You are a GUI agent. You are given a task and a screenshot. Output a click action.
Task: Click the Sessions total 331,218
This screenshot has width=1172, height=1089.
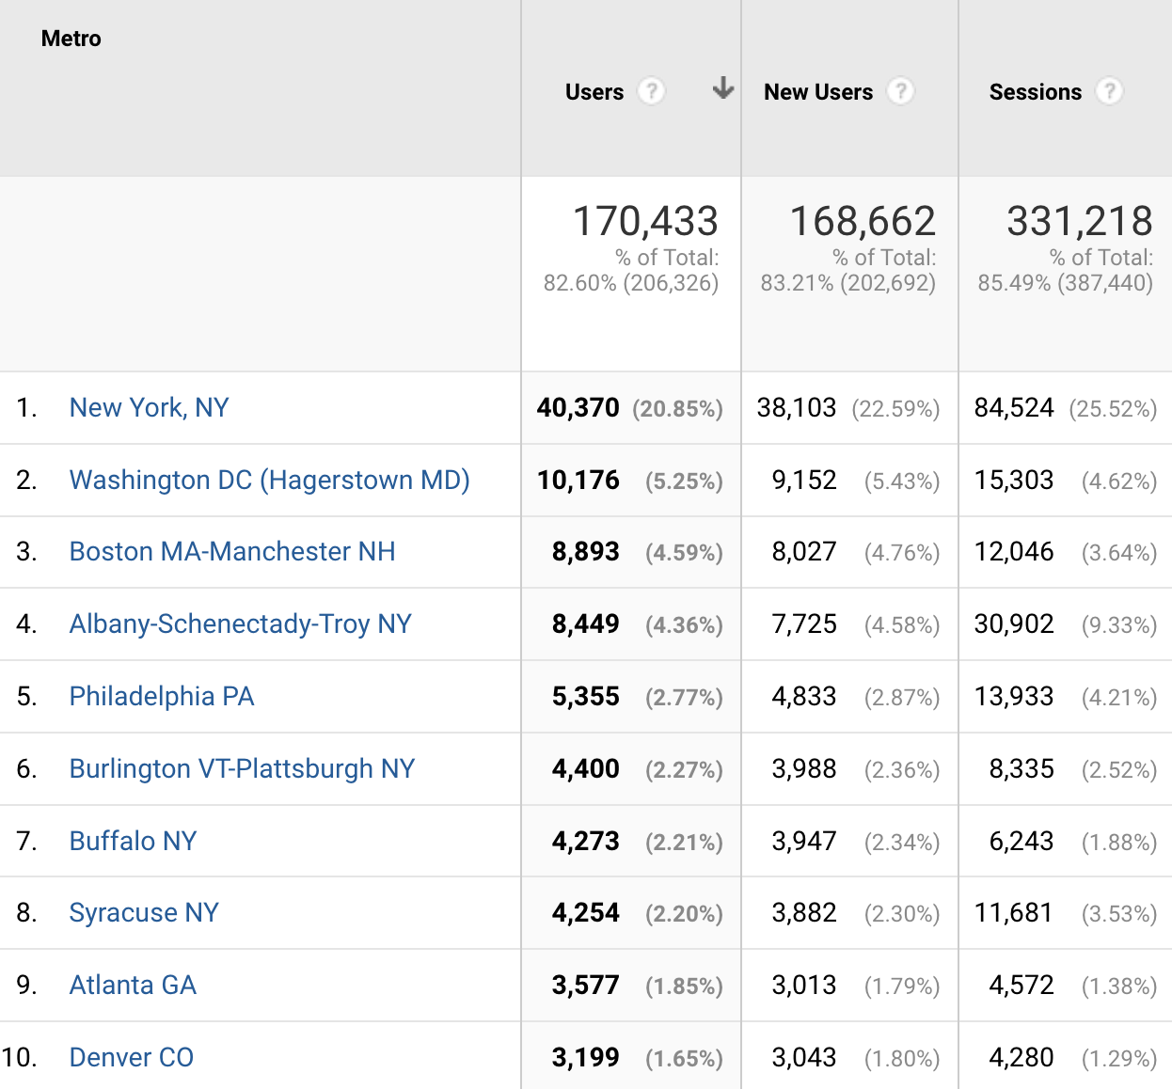point(1082,220)
